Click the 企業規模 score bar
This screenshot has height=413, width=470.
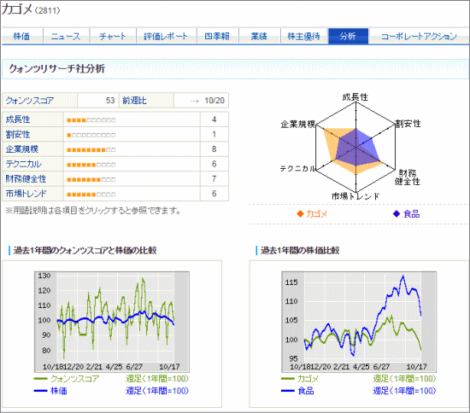point(91,150)
